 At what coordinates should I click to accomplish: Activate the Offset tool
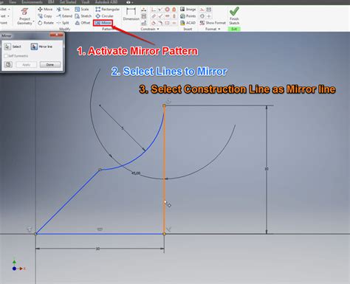[83, 23]
